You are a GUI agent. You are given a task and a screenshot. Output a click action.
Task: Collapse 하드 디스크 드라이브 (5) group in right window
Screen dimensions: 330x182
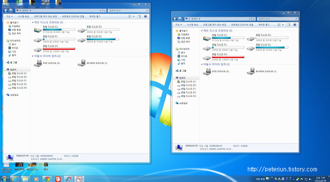pyautogui.click(x=202, y=31)
